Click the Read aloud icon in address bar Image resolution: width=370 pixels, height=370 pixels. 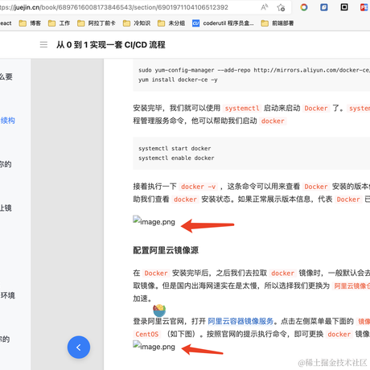tap(265, 7)
